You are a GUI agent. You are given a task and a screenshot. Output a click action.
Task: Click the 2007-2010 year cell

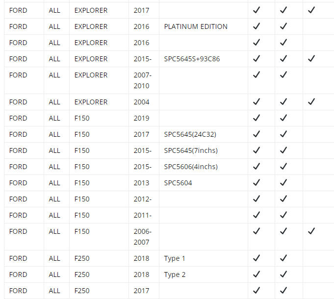tap(144, 80)
